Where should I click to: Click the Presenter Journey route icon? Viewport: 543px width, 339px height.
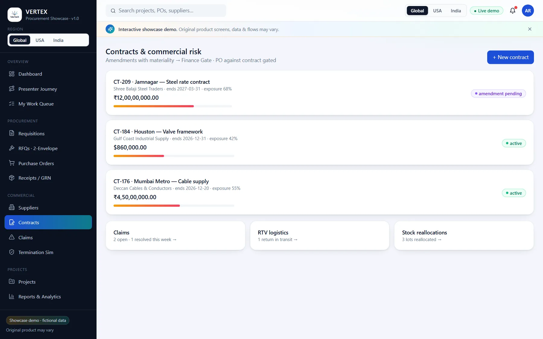tap(12, 89)
